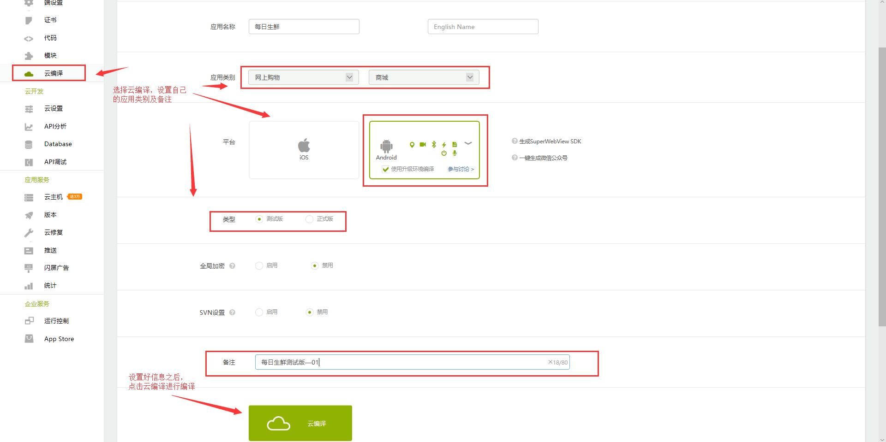Open the 云编译 sidebar entry

[52, 73]
